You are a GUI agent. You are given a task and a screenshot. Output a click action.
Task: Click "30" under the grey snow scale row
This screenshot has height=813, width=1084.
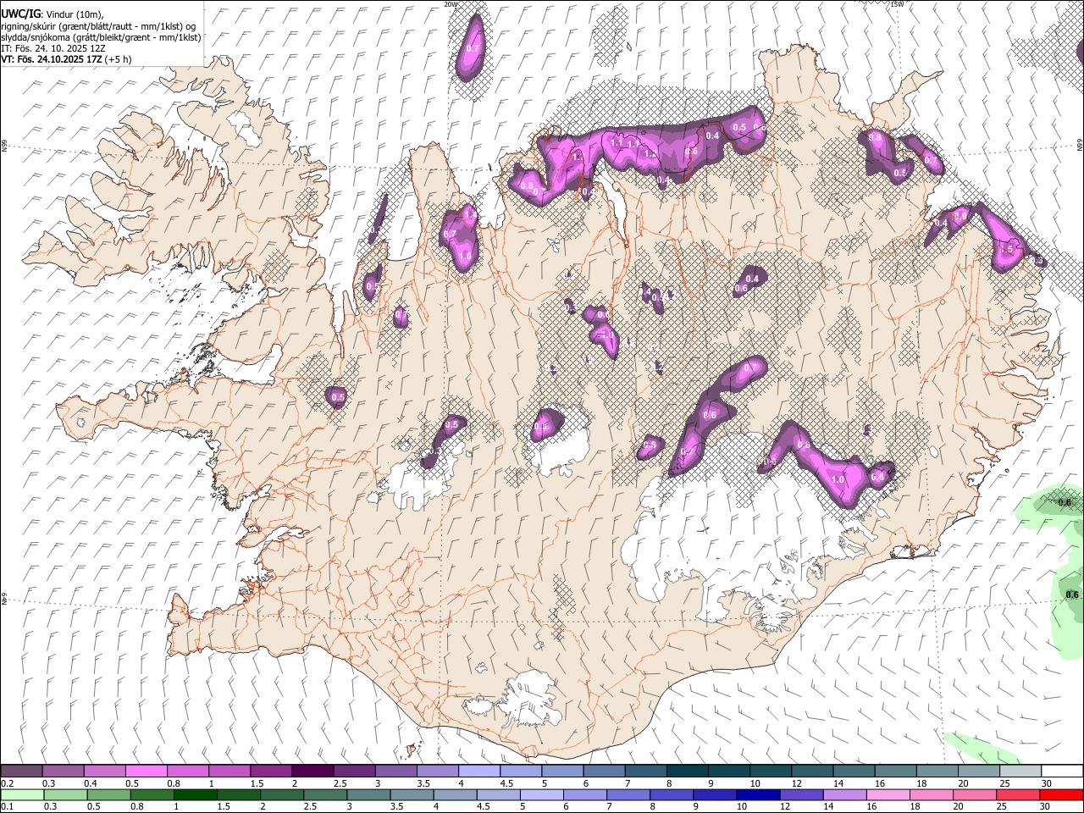(x=1046, y=783)
